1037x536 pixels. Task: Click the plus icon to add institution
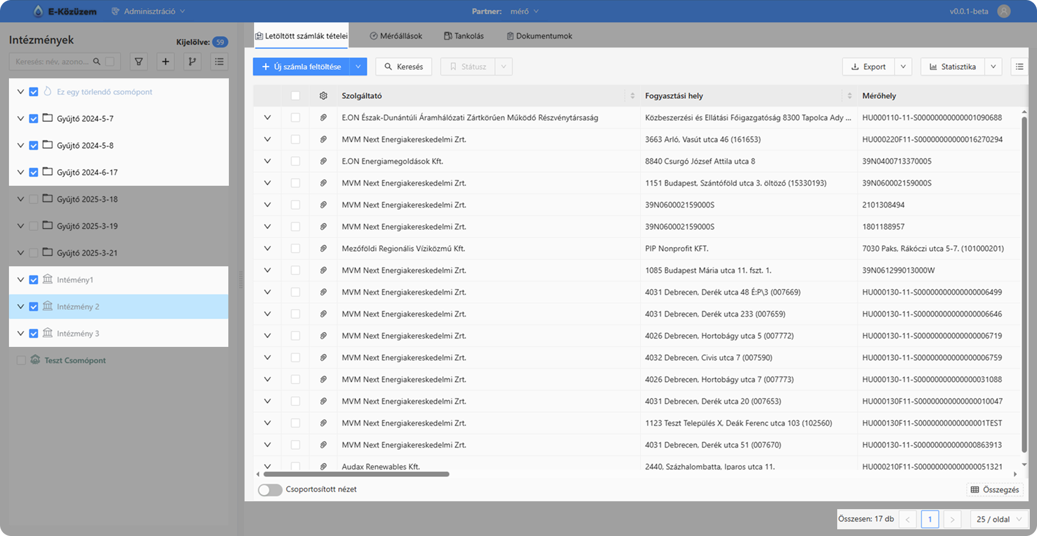point(166,62)
